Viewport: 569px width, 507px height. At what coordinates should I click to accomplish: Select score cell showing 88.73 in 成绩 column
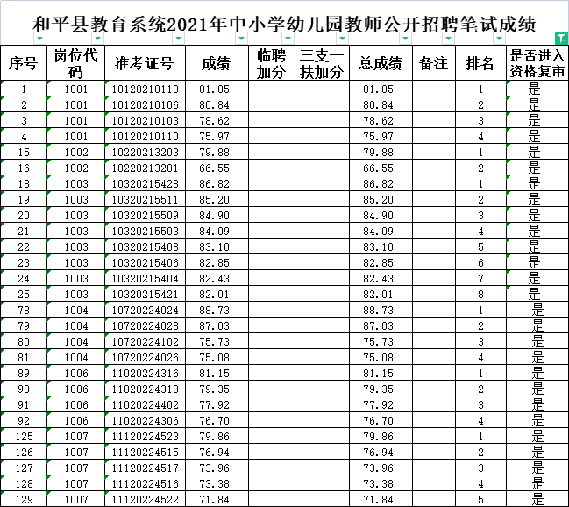pyautogui.click(x=217, y=310)
